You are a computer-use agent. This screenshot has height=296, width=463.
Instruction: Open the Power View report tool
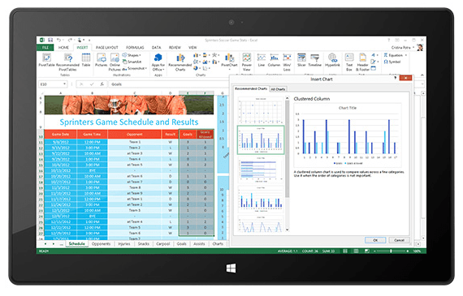(247, 62)
